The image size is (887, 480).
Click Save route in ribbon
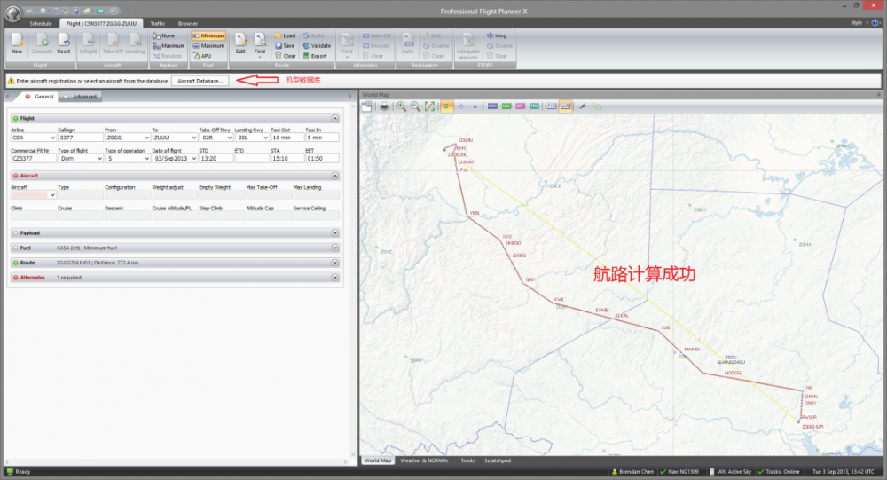click(x=285, y=46)
